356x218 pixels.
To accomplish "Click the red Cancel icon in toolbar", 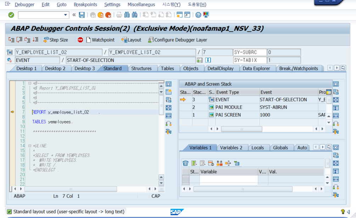I will [x=108, y=15].
